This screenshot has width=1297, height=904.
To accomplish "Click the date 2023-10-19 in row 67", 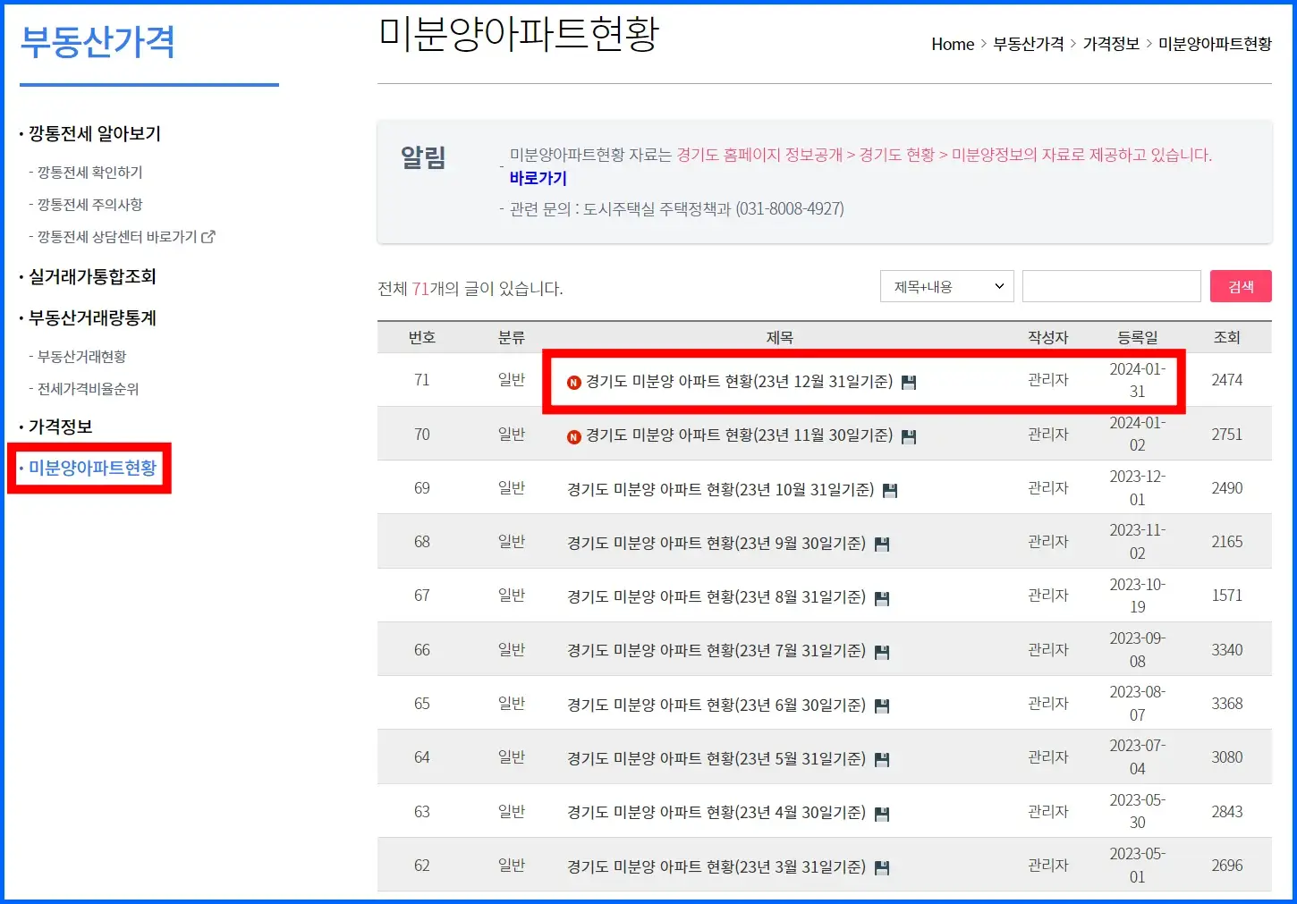I will click(1138, 596).
